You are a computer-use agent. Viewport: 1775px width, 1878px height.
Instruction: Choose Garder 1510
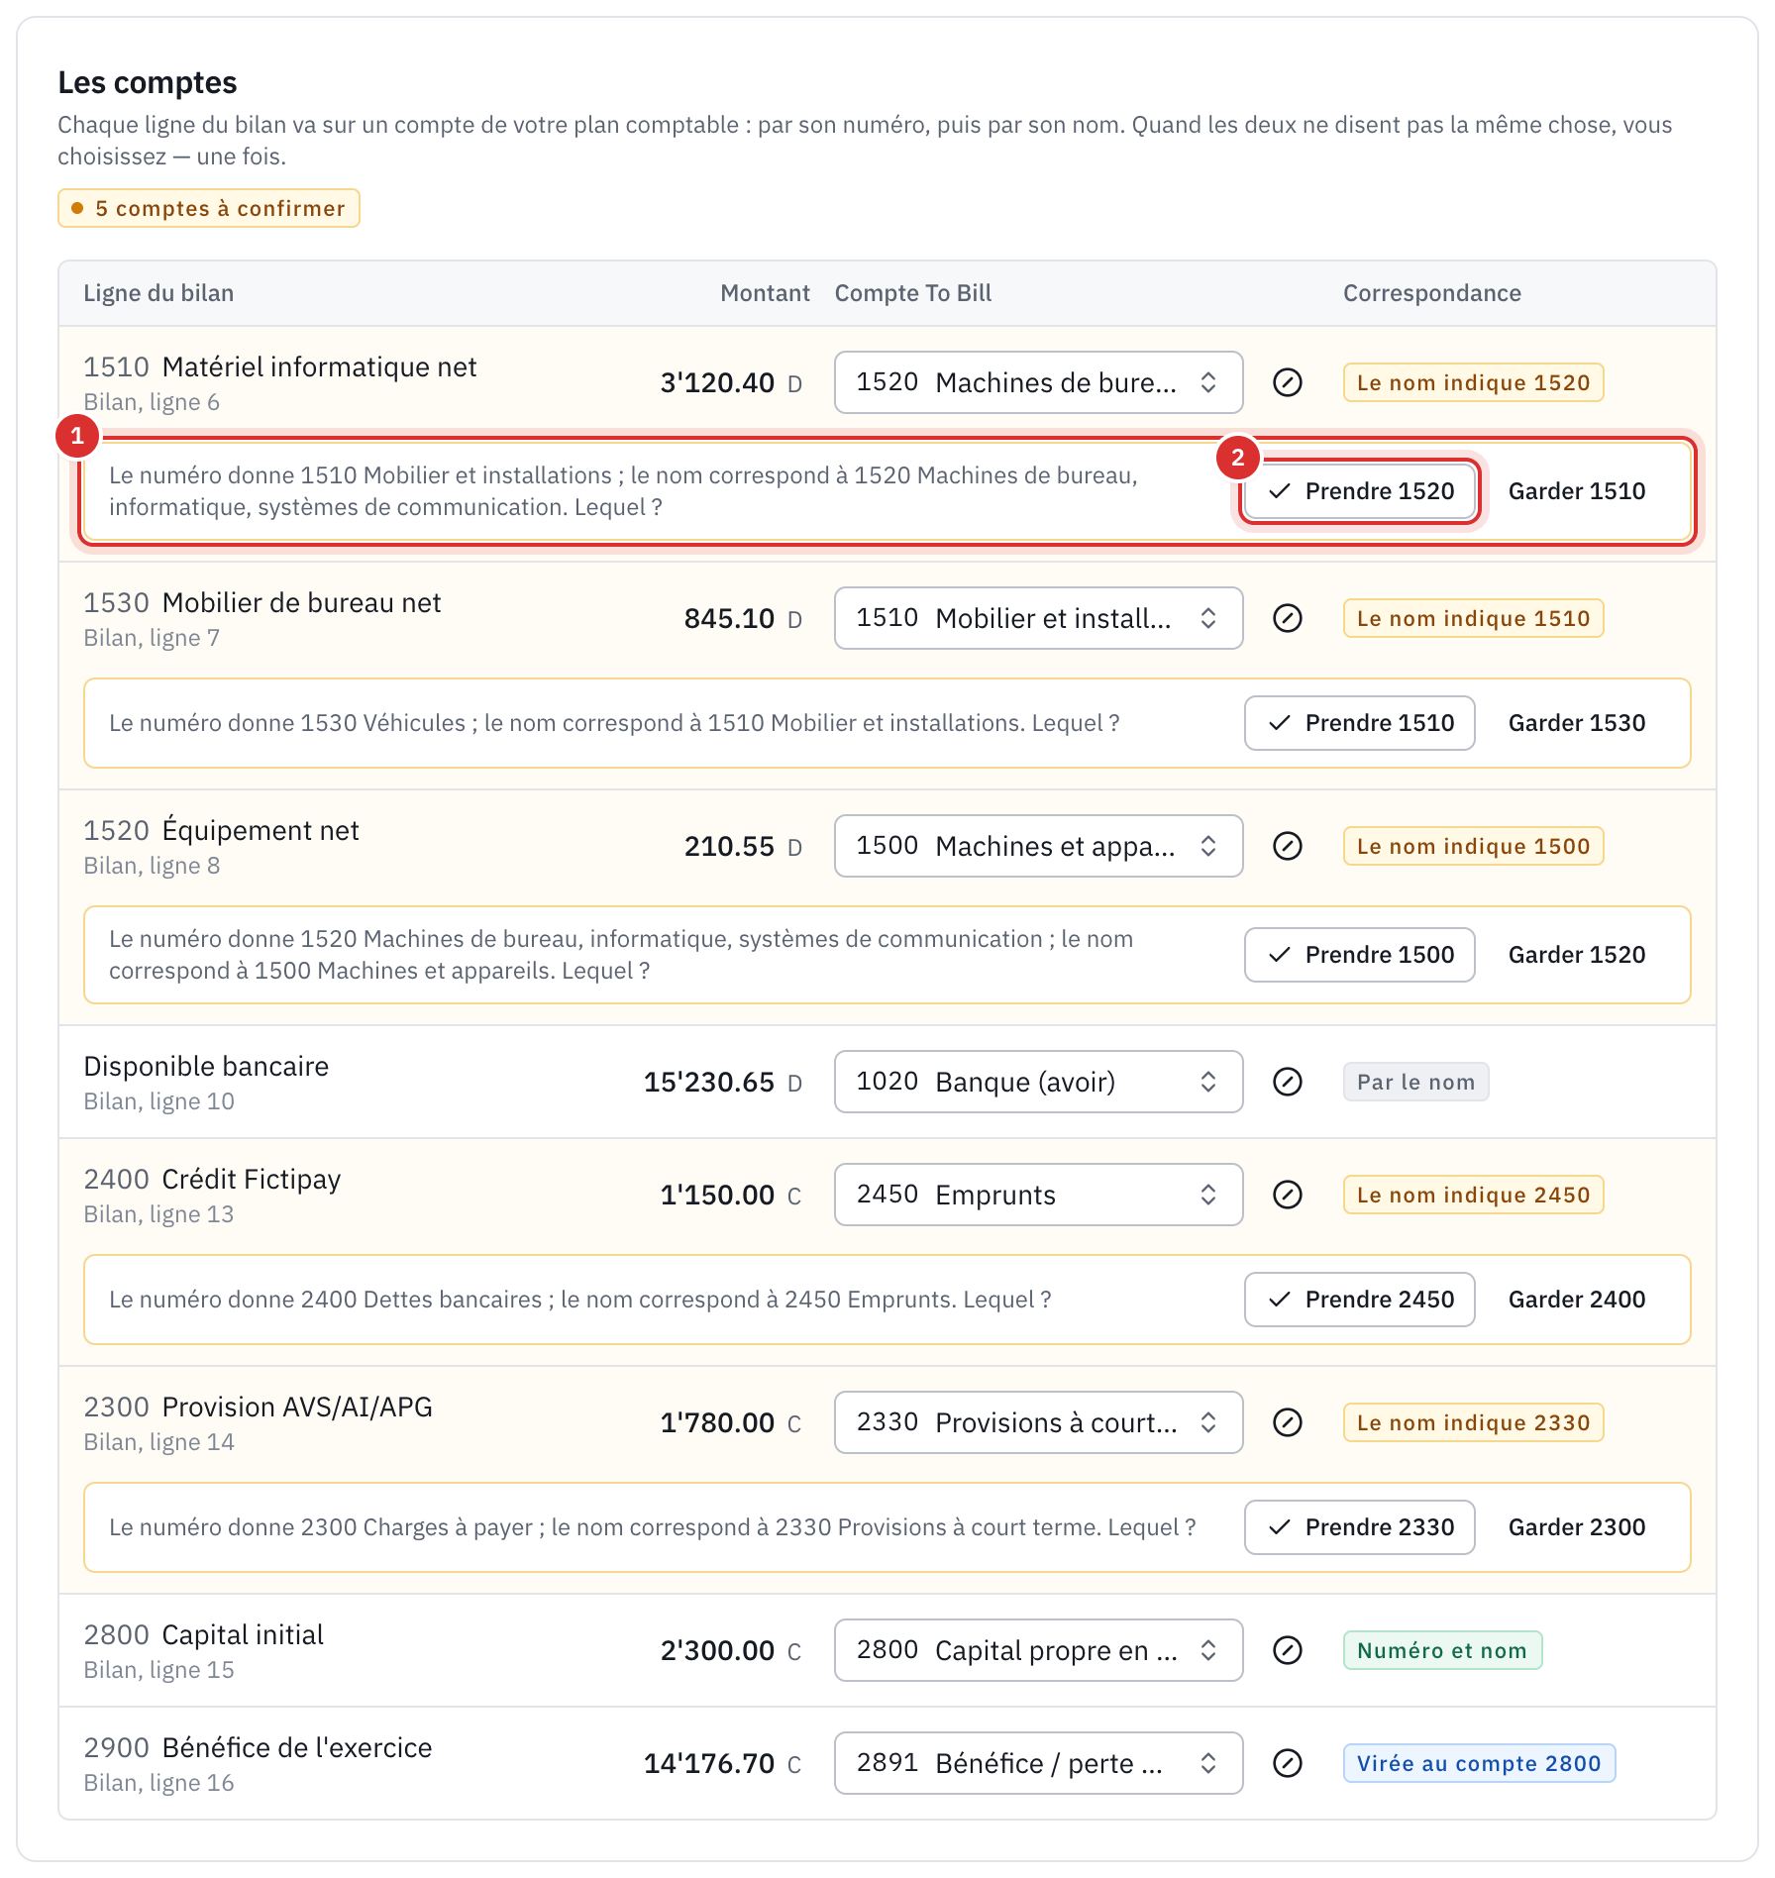point(1577,491)
